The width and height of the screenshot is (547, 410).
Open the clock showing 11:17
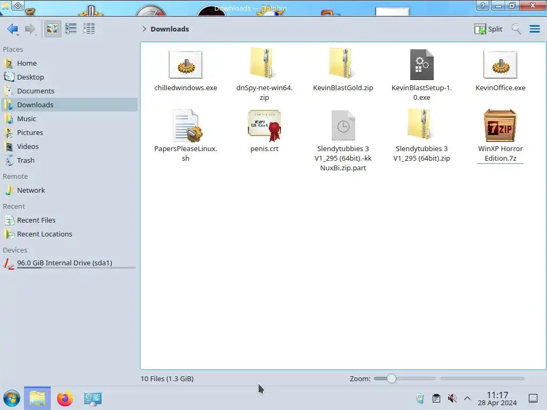(x=497, y=398)
